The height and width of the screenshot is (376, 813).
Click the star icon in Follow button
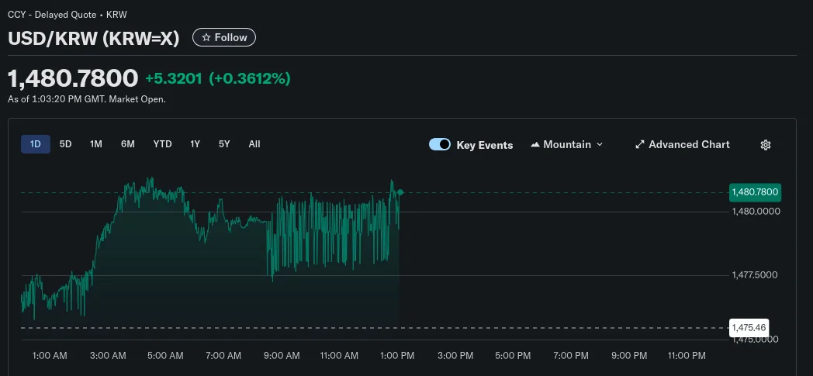pyautogui.click(x=206, y=37)
